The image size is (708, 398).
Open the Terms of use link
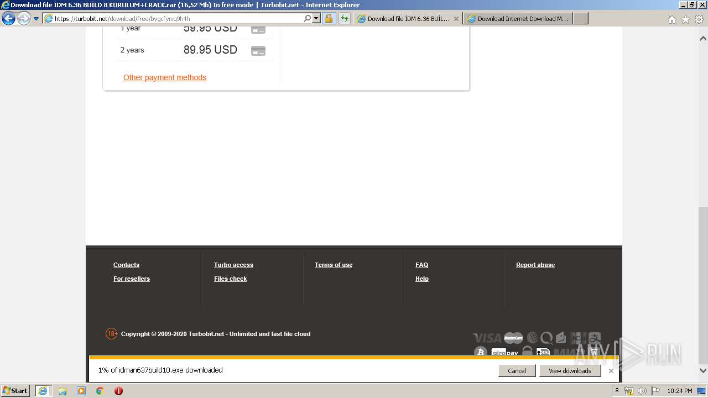coord(334,265)
